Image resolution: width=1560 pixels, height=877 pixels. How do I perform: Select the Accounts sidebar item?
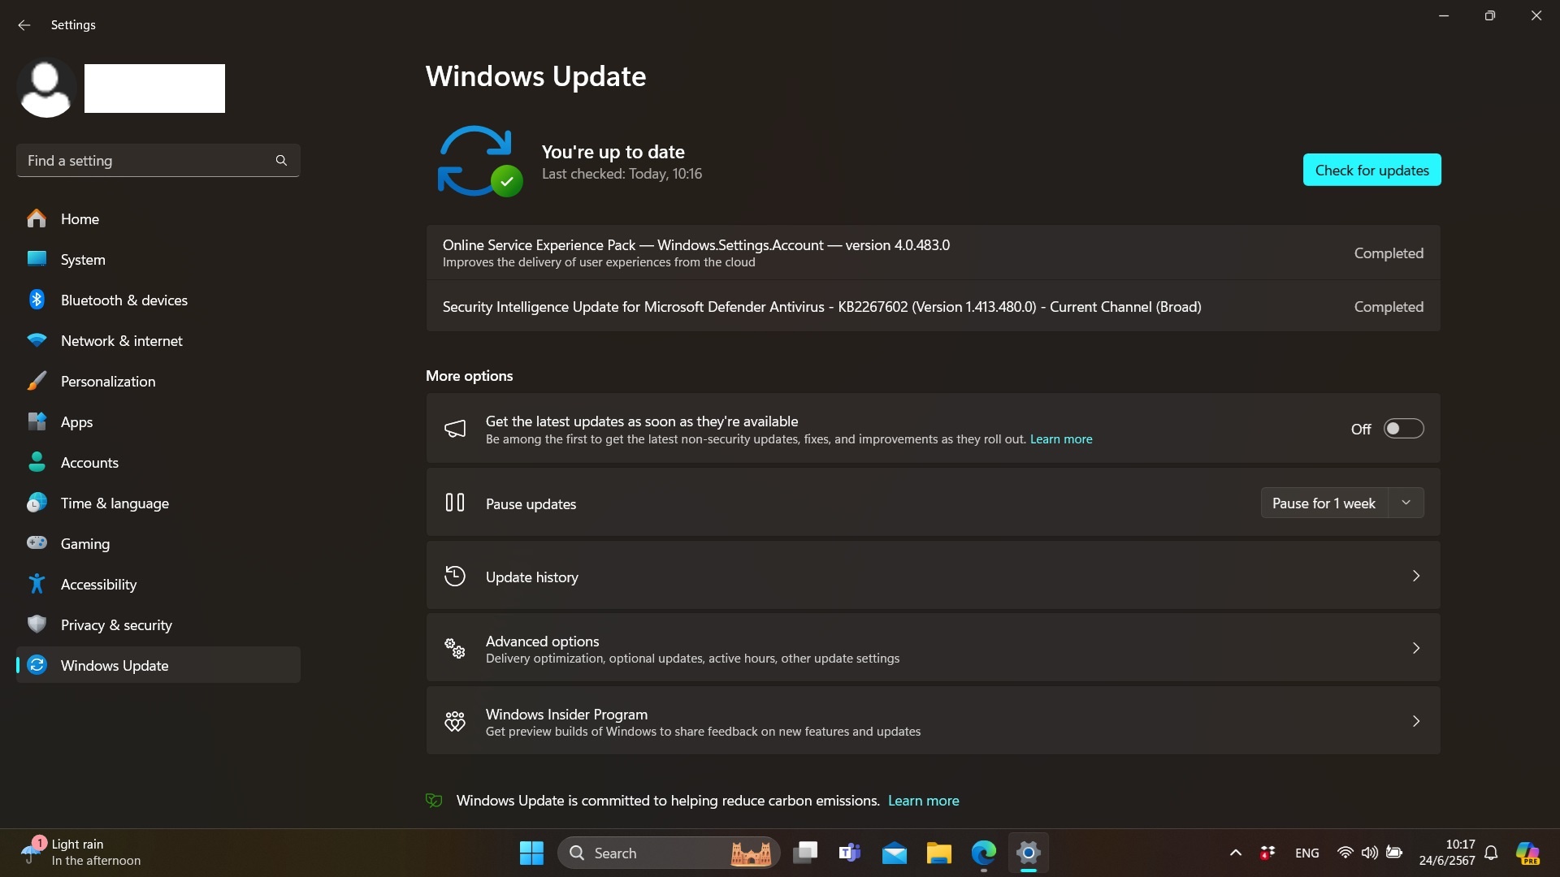(89, 463)
